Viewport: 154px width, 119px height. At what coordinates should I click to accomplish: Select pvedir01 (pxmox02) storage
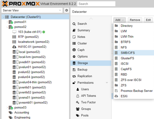pyautogui.click(x=35, y=62)
